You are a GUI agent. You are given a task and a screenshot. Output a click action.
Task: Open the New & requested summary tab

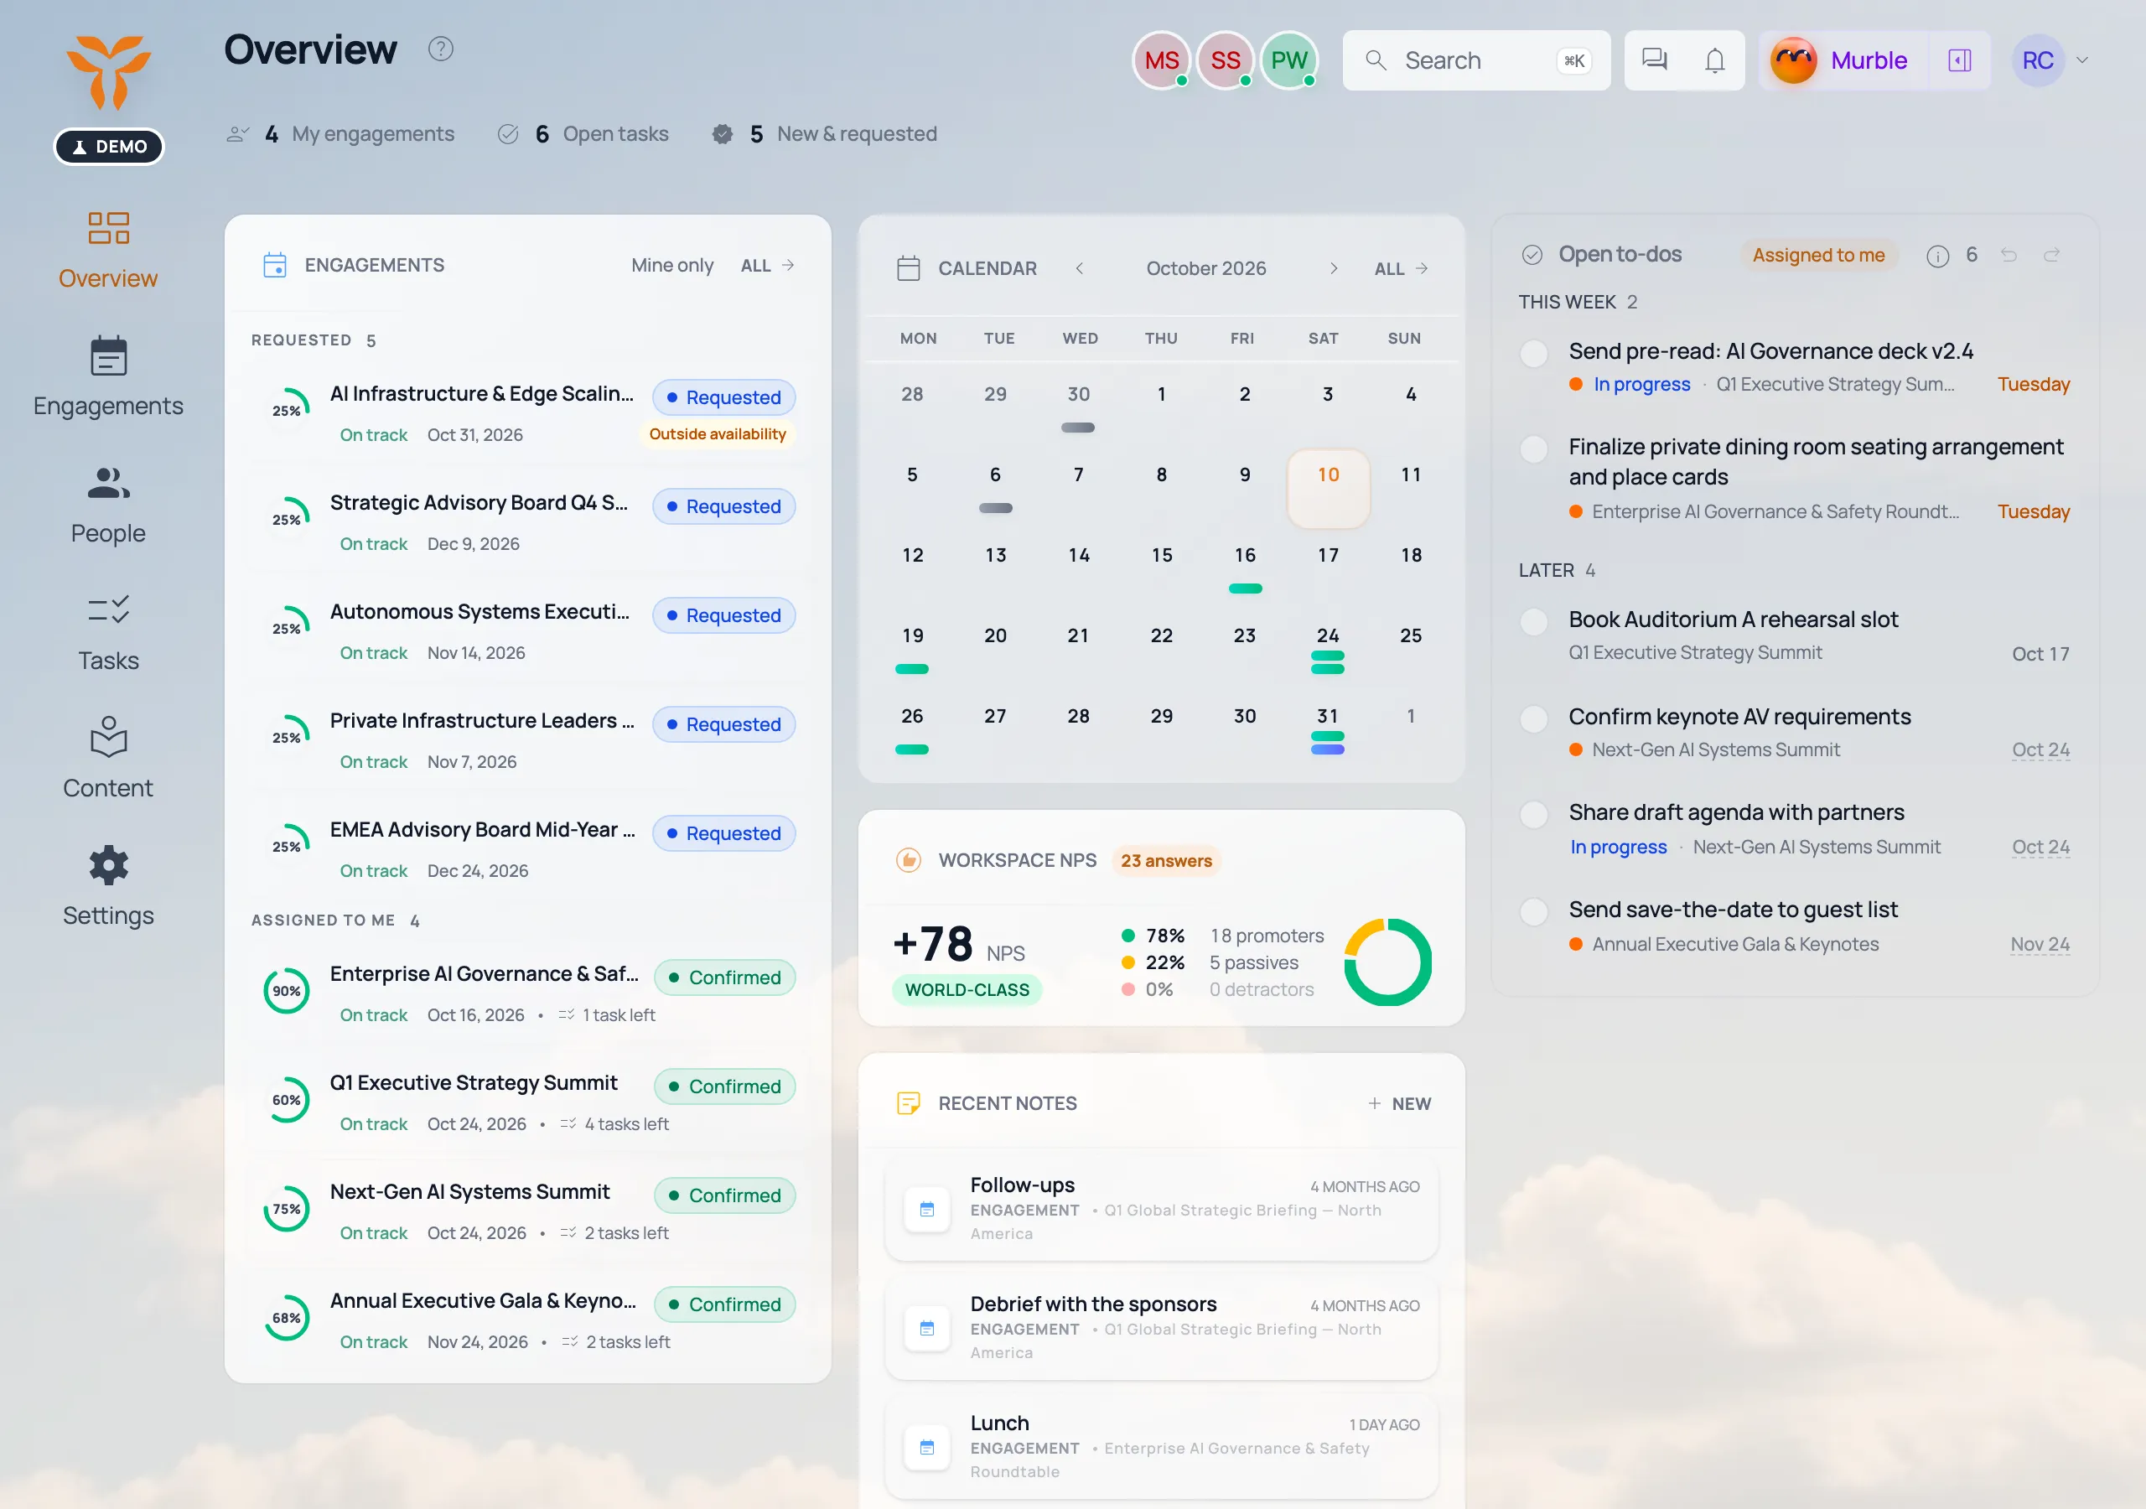pos(824,133)
